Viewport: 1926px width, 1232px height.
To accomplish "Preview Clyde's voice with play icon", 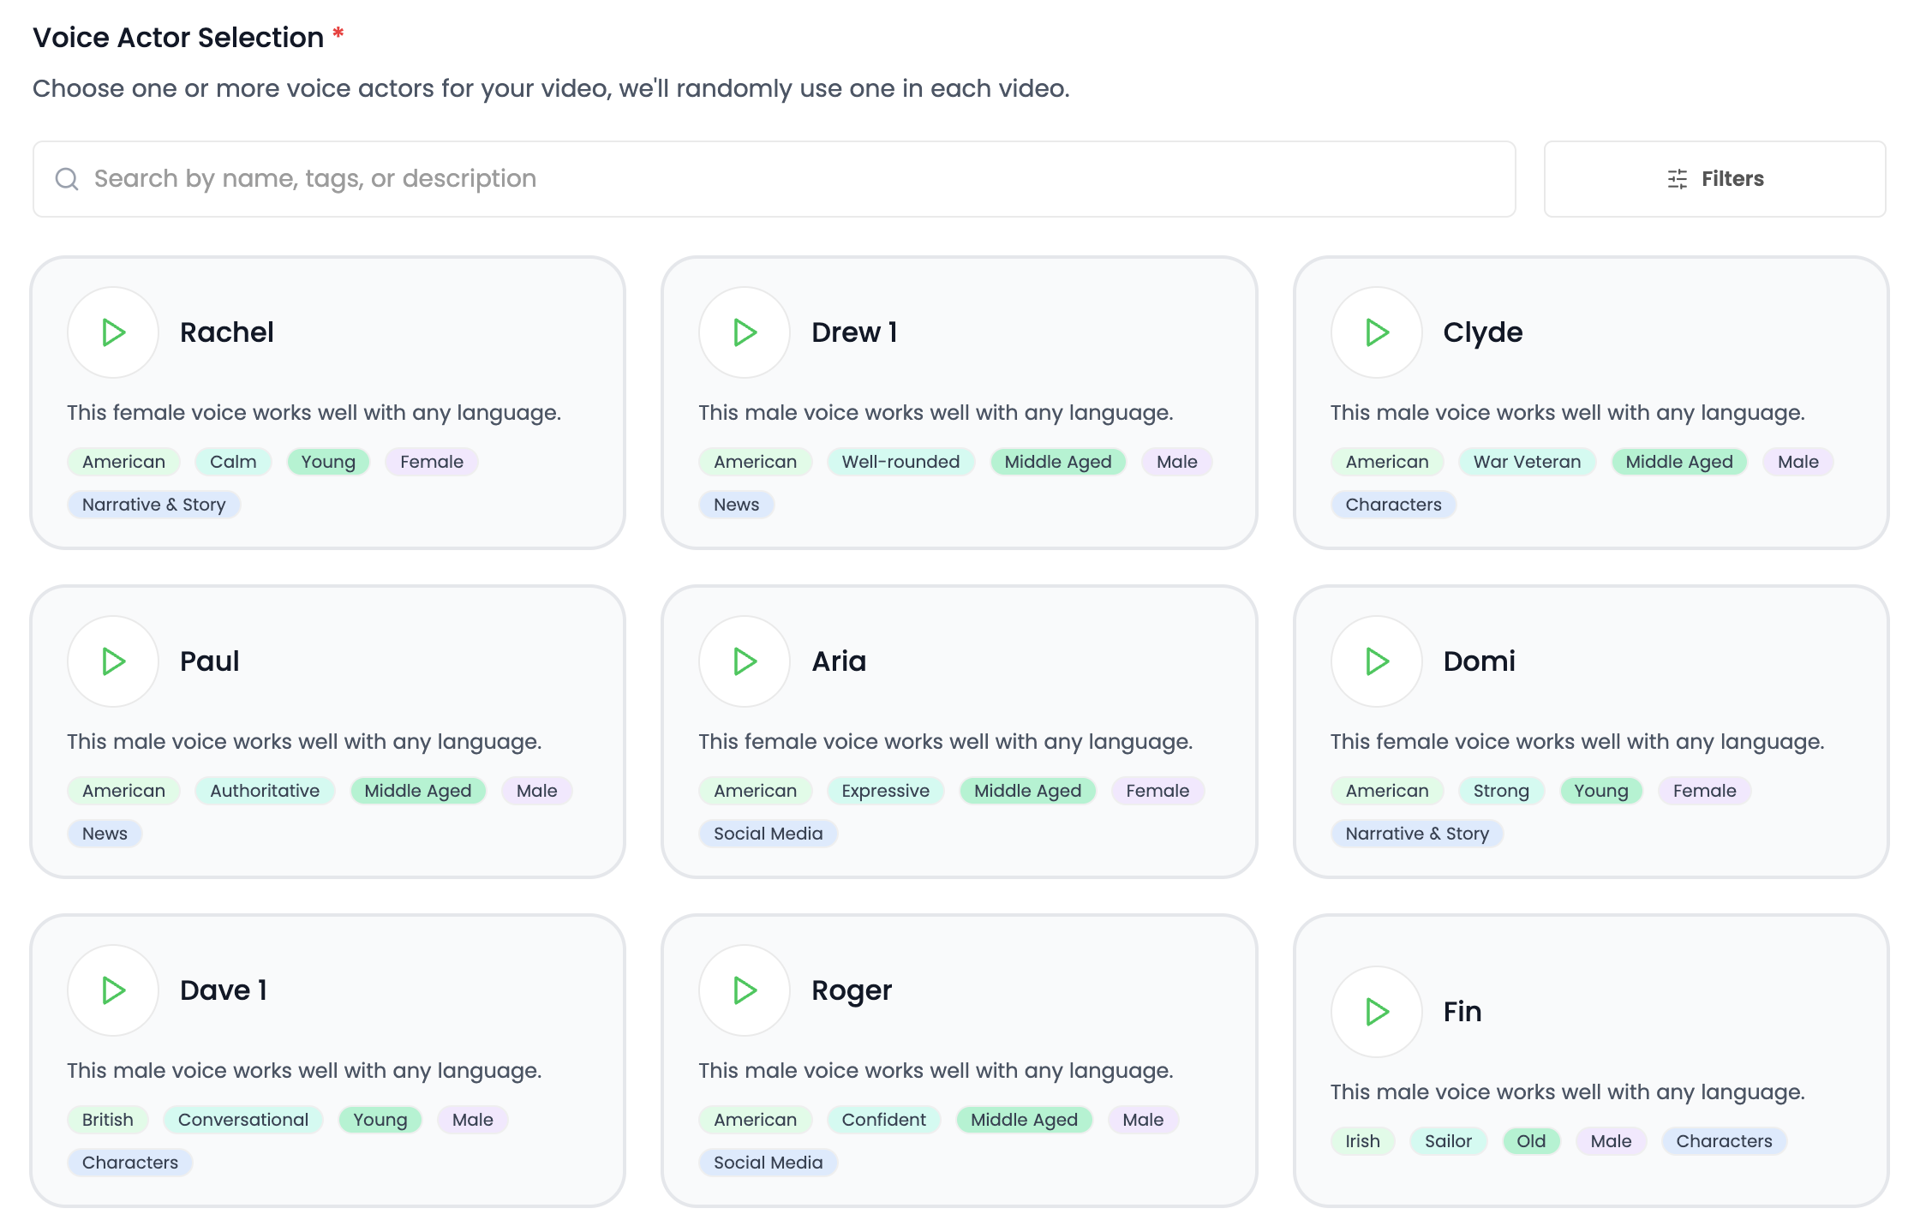I will pyautogui.click(x=1376, y=332).
